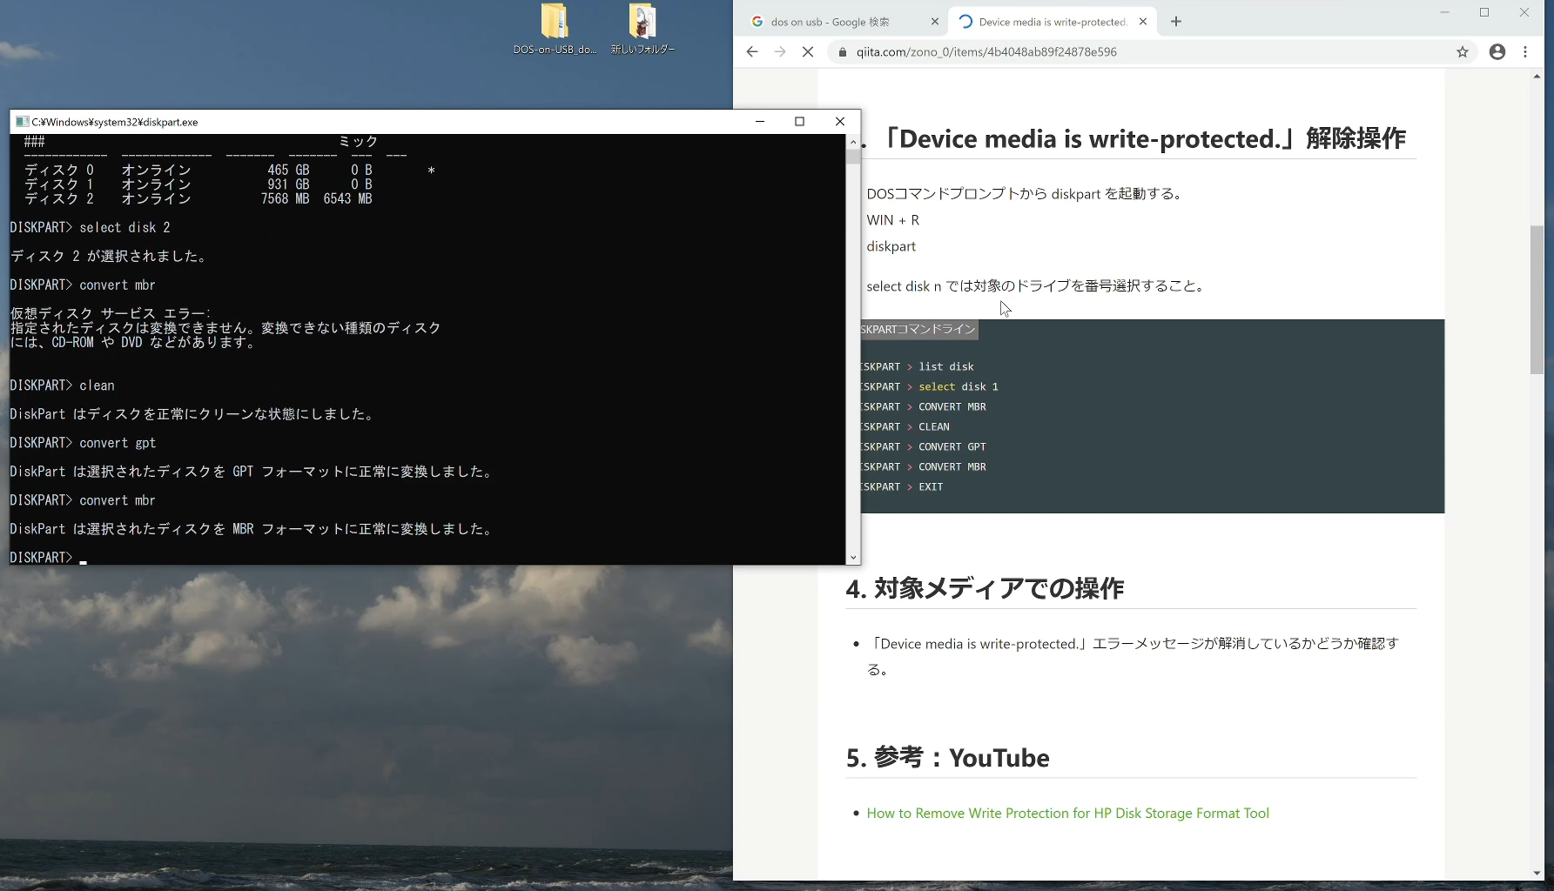Click the Chrome page scrollbar up arrow
The height and width of the screenshot is (891, 1554).
point(1537,77)
